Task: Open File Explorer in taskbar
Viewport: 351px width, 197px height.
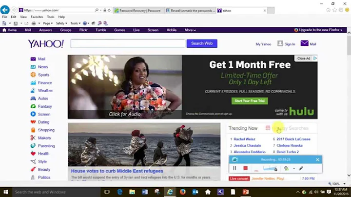Action: (x=132, y=192)
